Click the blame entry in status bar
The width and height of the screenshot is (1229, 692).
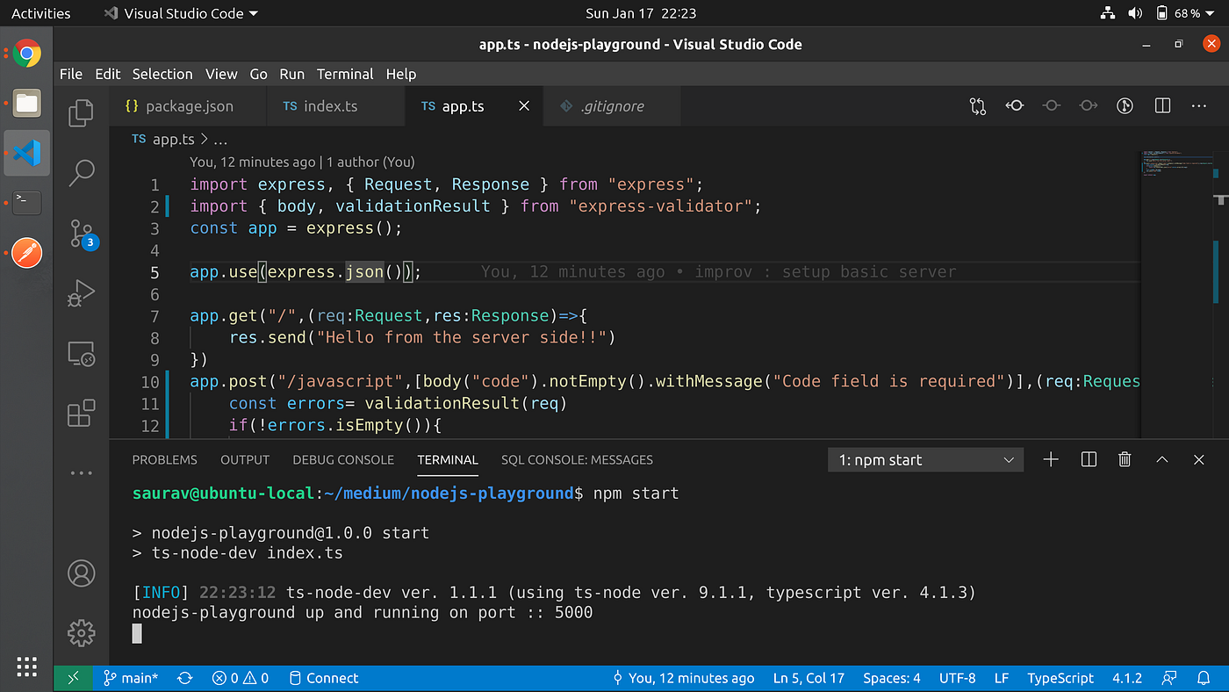(684, 678)
